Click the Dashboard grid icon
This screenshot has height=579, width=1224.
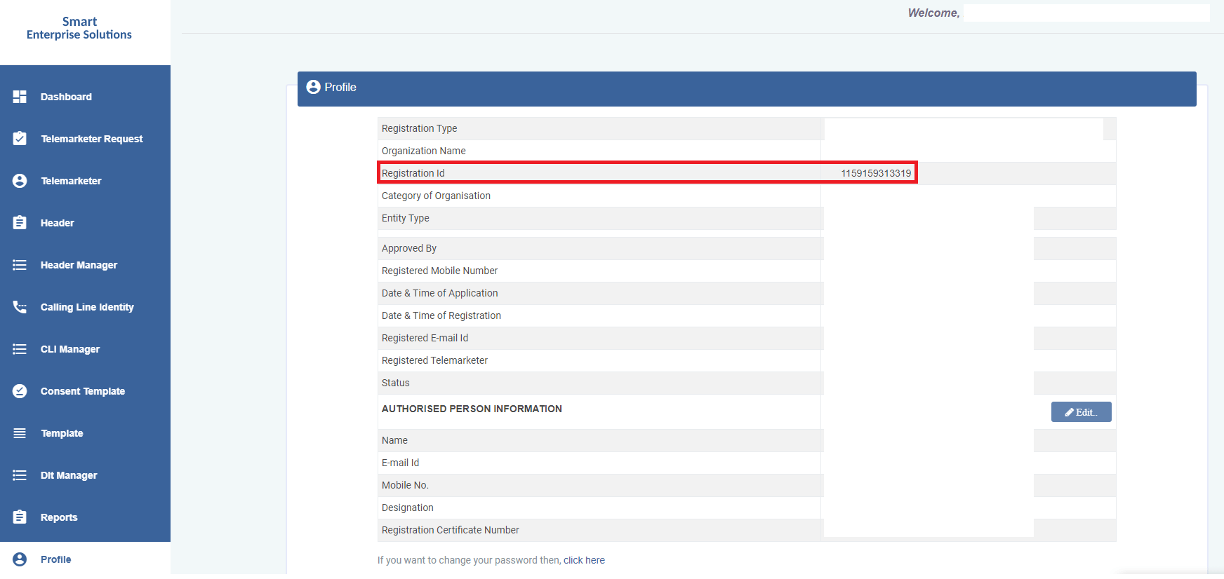20,97
